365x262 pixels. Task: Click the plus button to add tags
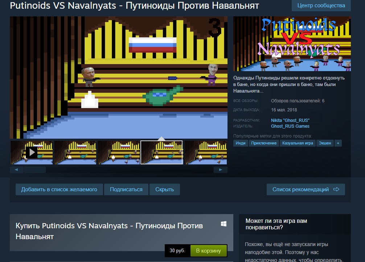tap(338, 143)
